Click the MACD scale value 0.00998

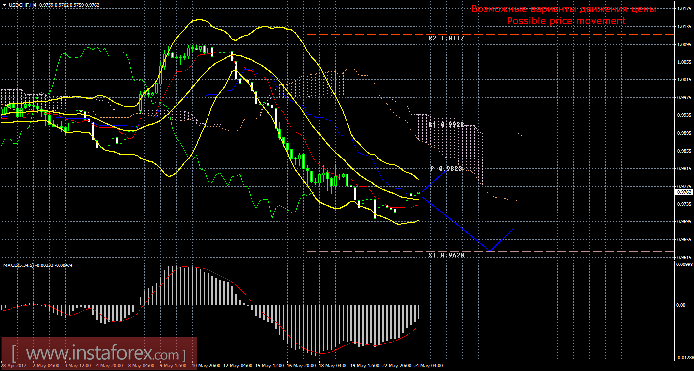click(x=684, y=265)
